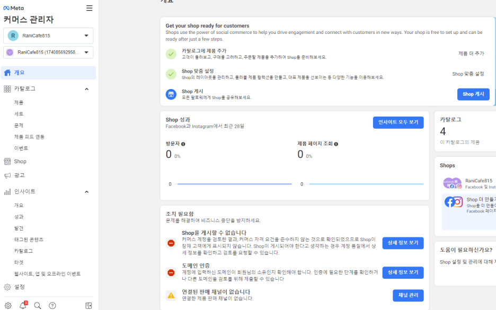Open 이벤트 under 카탈로그
Screen dimensions: 496x310
click(x=21, y=148)
